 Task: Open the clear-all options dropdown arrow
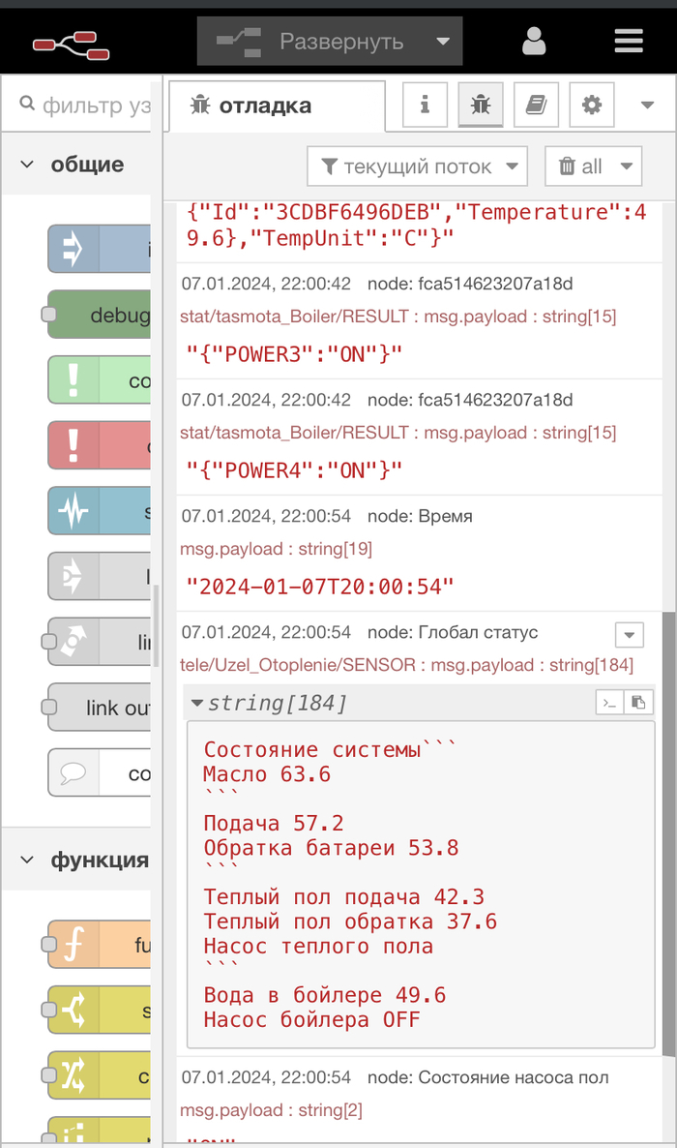[627, 166]
